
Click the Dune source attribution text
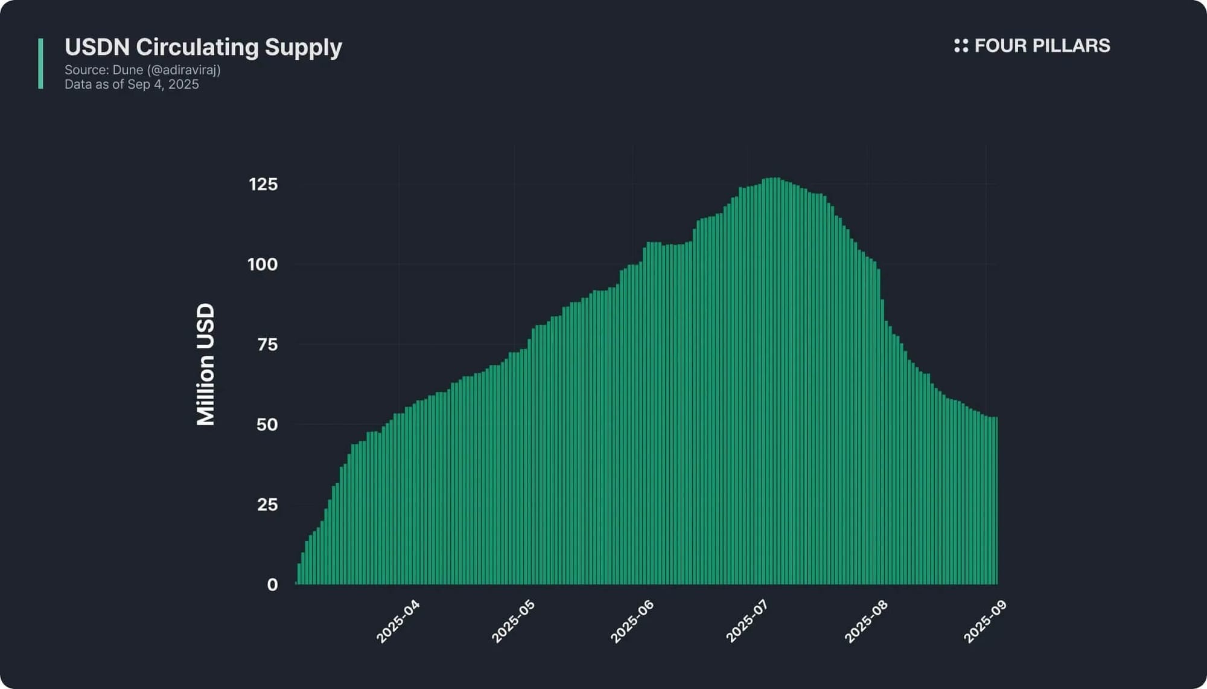tap(142, 70)
